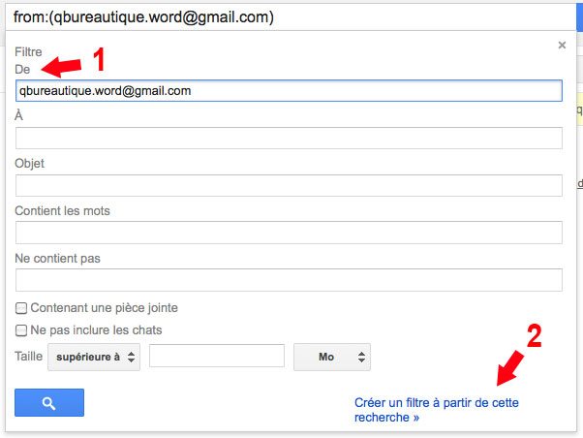Click the 'De' field label
This screenshot has height=438, width=583.
click(23, 70)
